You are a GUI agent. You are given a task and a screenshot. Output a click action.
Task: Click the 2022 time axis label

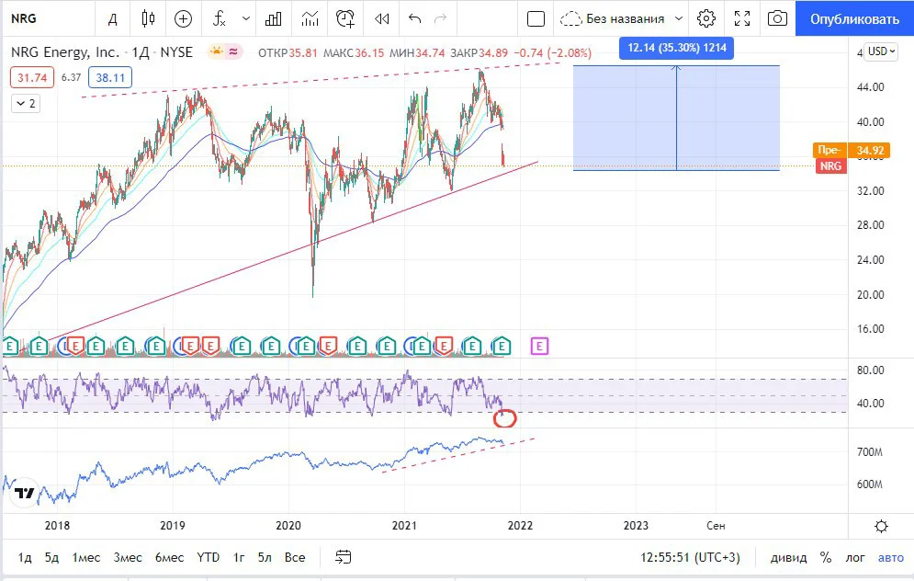click(520, 526)
